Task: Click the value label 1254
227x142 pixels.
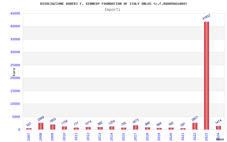Action: pos(112,122)
